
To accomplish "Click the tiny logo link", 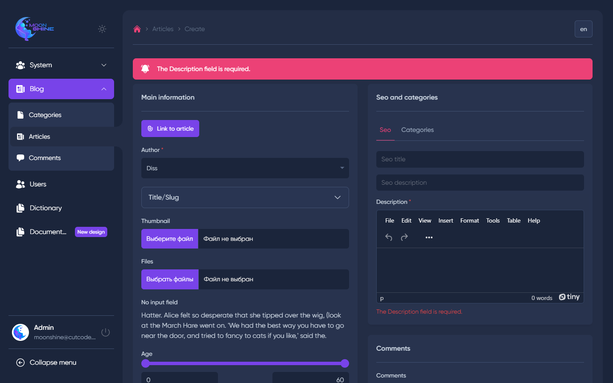I will coord(569,297).
